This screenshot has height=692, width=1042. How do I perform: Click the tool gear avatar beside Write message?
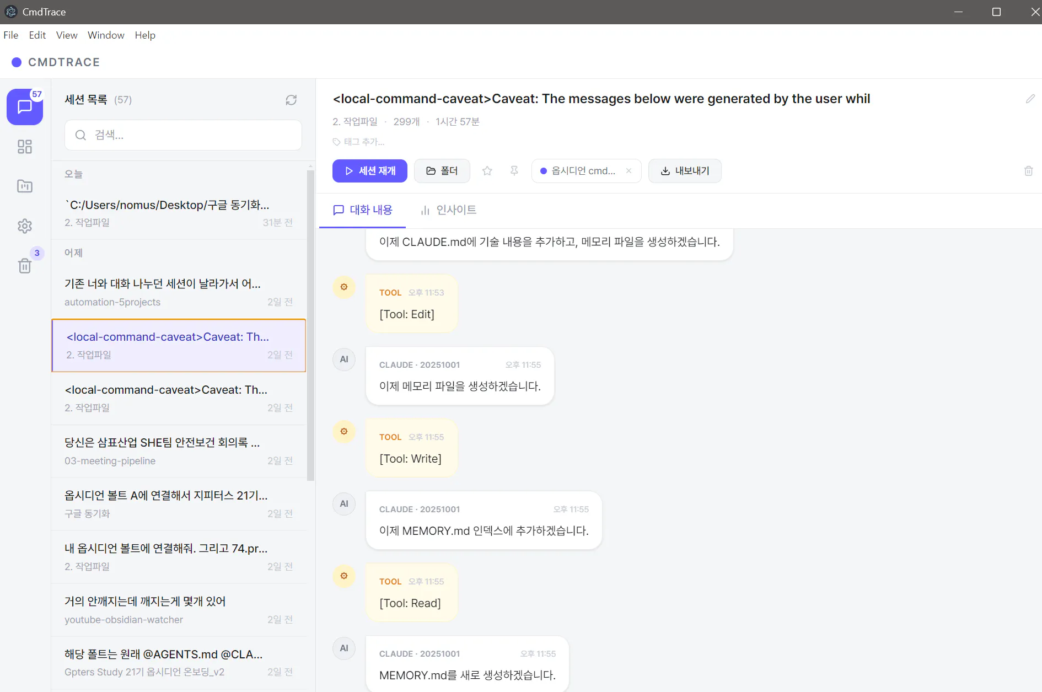pyautogui.click(x=344, y=431)
